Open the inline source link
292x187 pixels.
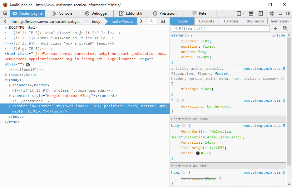(278, 35)
